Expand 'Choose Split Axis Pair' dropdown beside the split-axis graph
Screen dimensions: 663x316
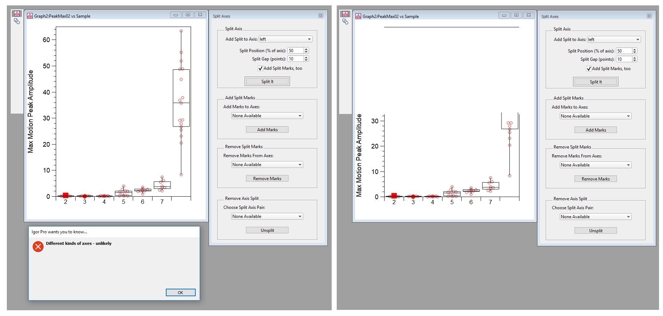(x=595, y=217)
